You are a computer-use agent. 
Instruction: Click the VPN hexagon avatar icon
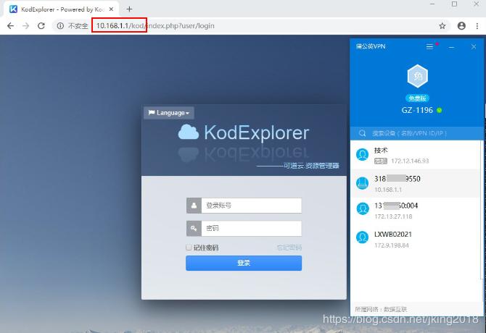418,76
